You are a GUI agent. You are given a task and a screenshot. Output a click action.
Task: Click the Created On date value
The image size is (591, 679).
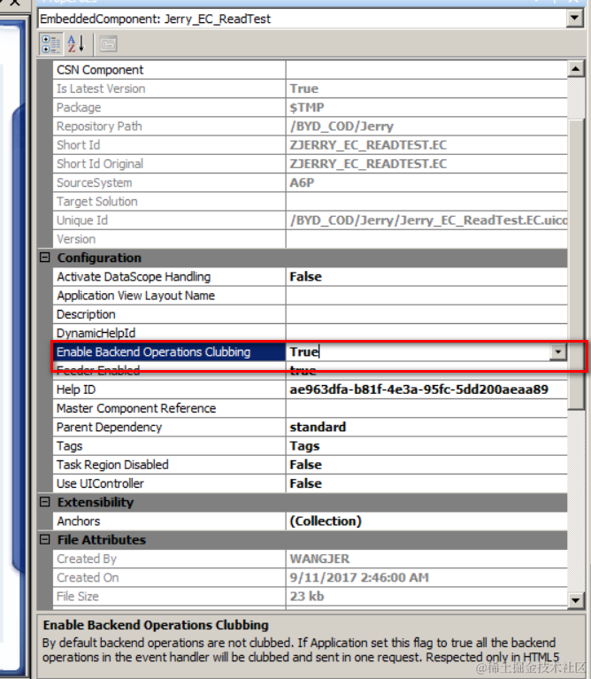[x=359, y=578]
